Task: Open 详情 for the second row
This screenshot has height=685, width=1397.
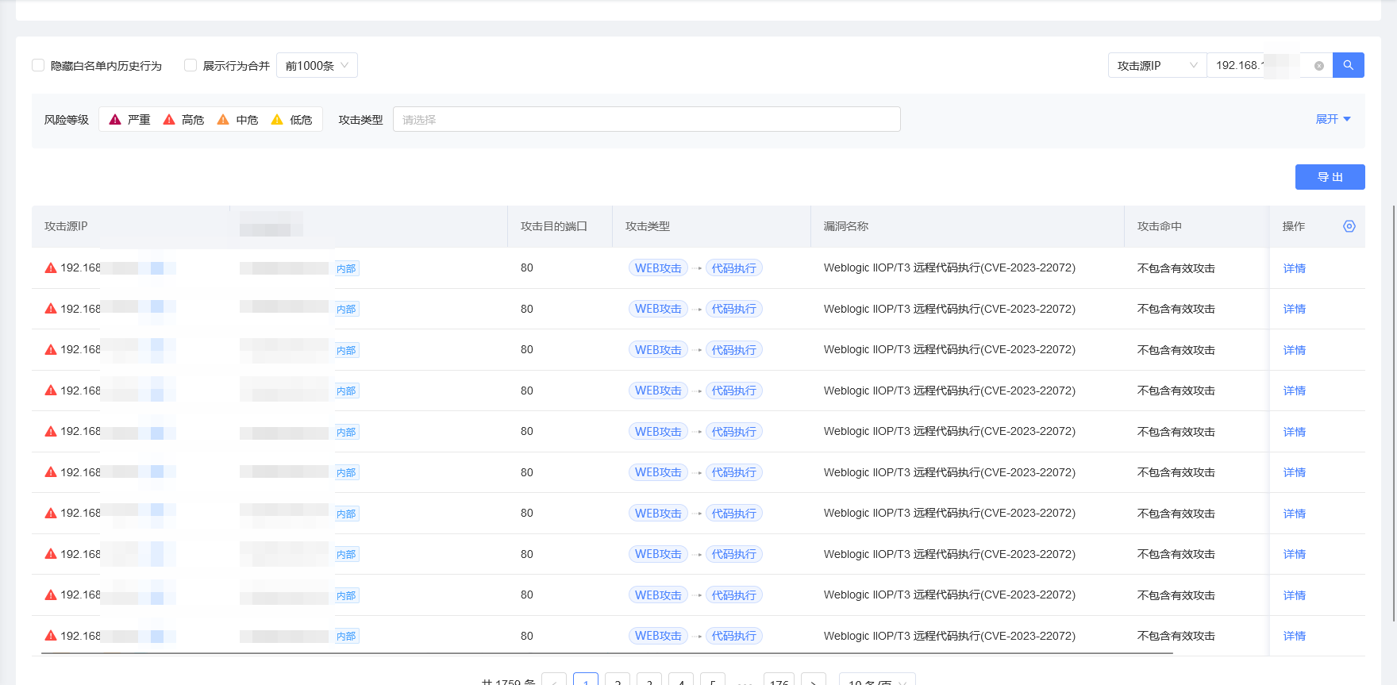Action: [1295, 309]
